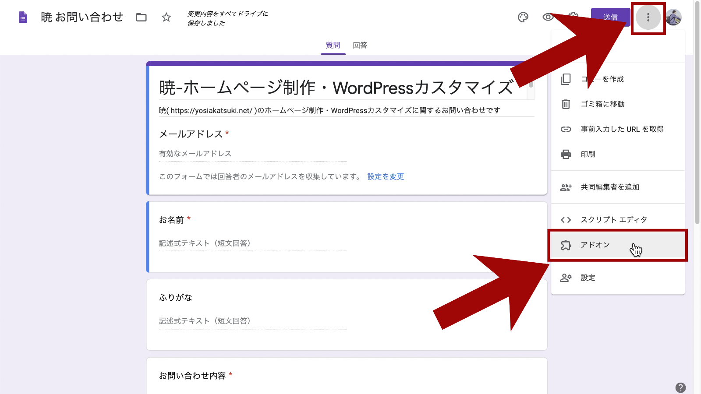Click the Drive save status text
The height and width of the screenshot is (394, 701).
pos(228,18)
